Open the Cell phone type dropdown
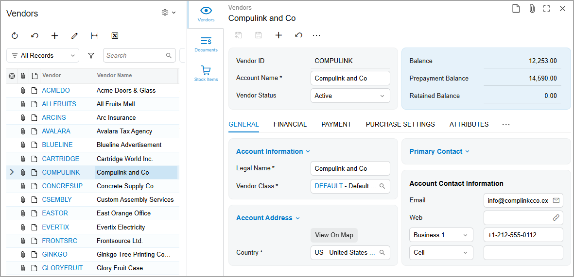This screenshot has height=277, width=574. click(441, 253)
